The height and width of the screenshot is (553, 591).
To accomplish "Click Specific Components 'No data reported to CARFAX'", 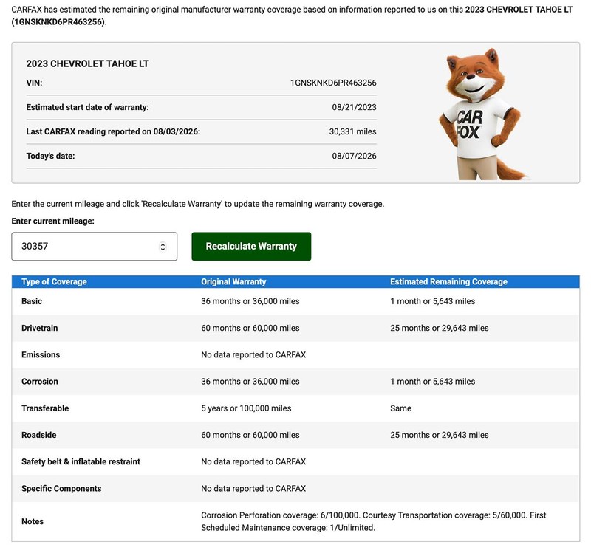I will point(253,489).
